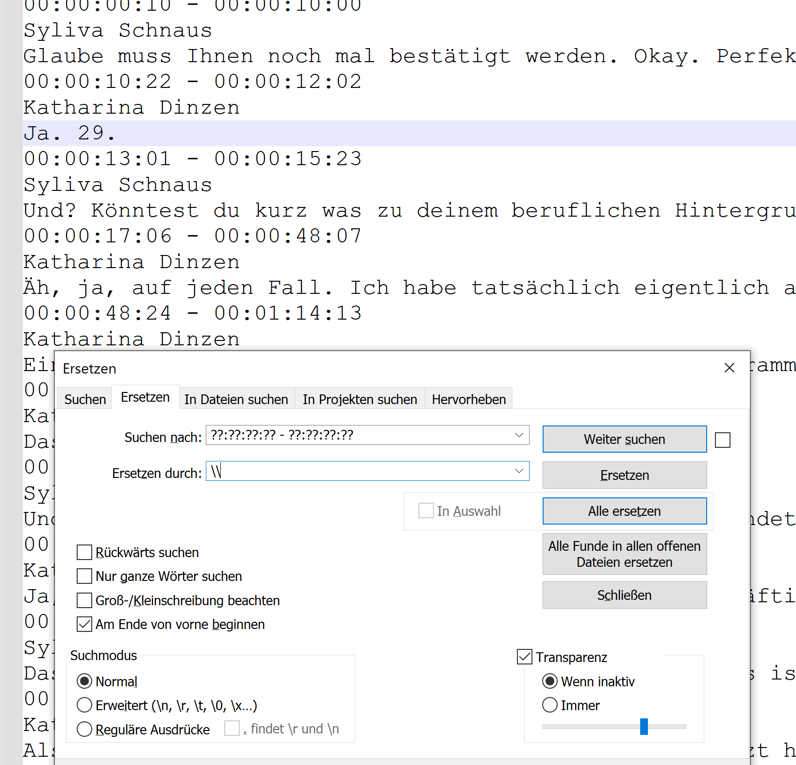
Task: Click Alle Funde in allen offenen Dateien ersetzen
Action: 624,554
